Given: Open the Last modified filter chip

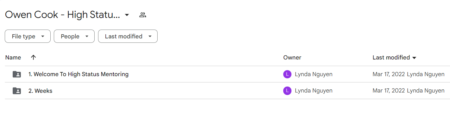Looking at the screenshot, I should click(x=128, y=36).
